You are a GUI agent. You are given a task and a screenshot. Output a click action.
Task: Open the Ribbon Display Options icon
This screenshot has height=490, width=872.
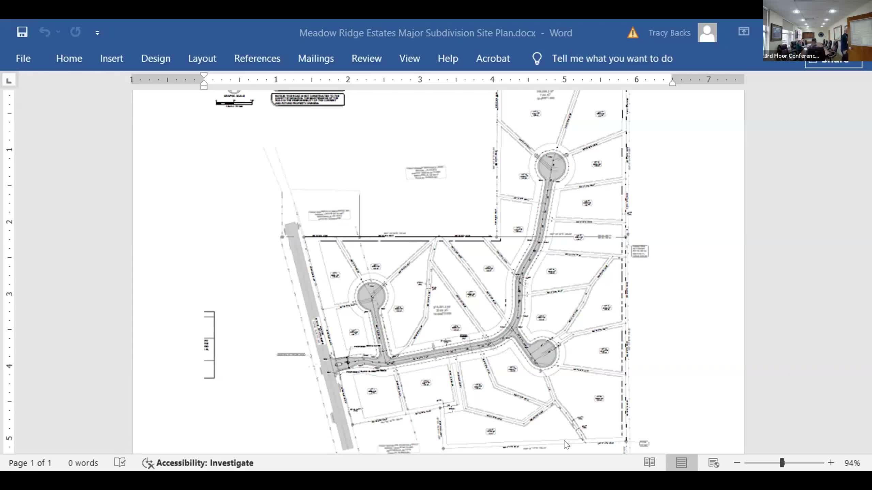(x=744, y=32)
